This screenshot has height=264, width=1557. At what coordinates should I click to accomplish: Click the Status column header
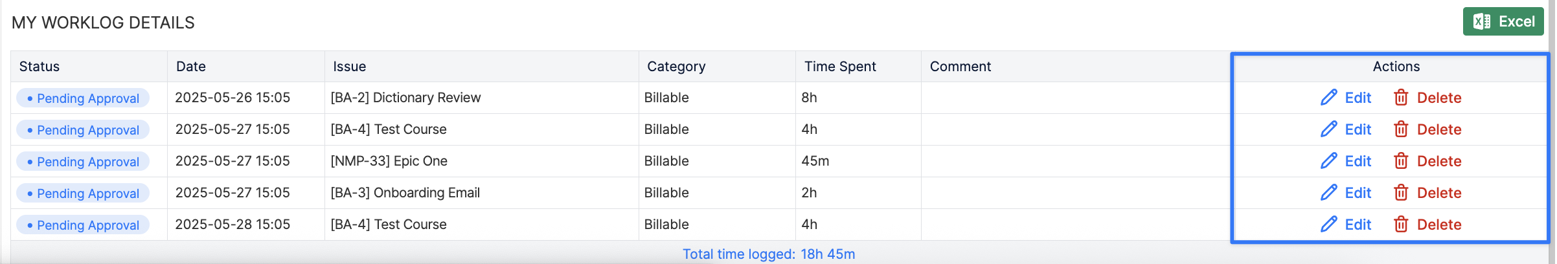[x=40, y=67]
